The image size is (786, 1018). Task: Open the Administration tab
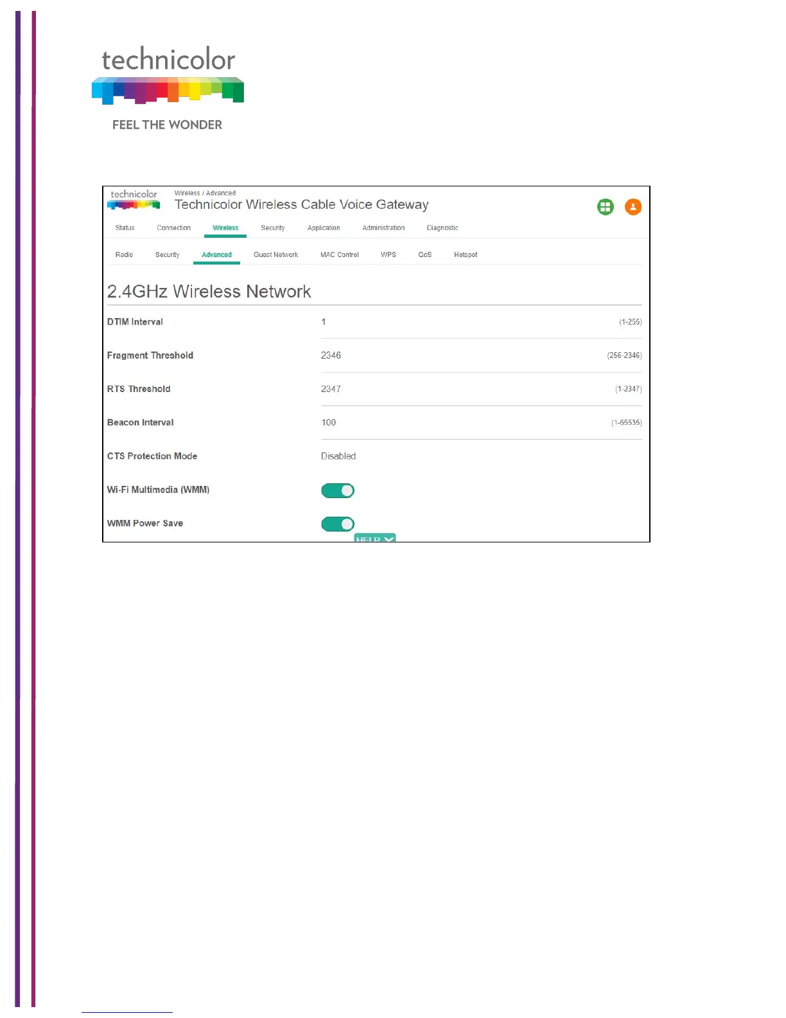383,228
